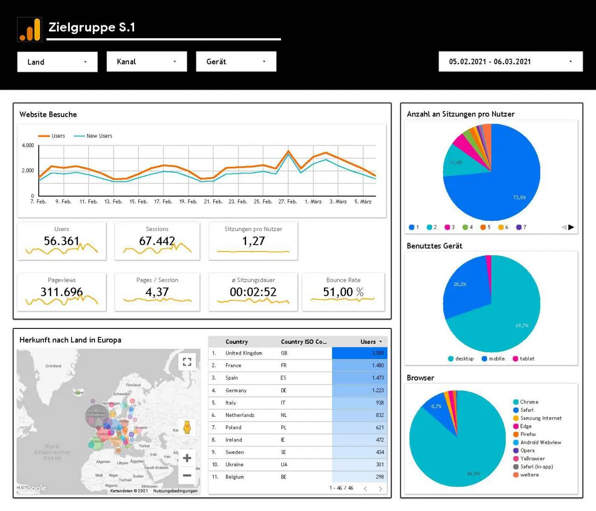The height and width of the screenshot is (511, 596).
Task: Zoom out on the Europe map
Action: pyautogui.click(x=187, y=476)
